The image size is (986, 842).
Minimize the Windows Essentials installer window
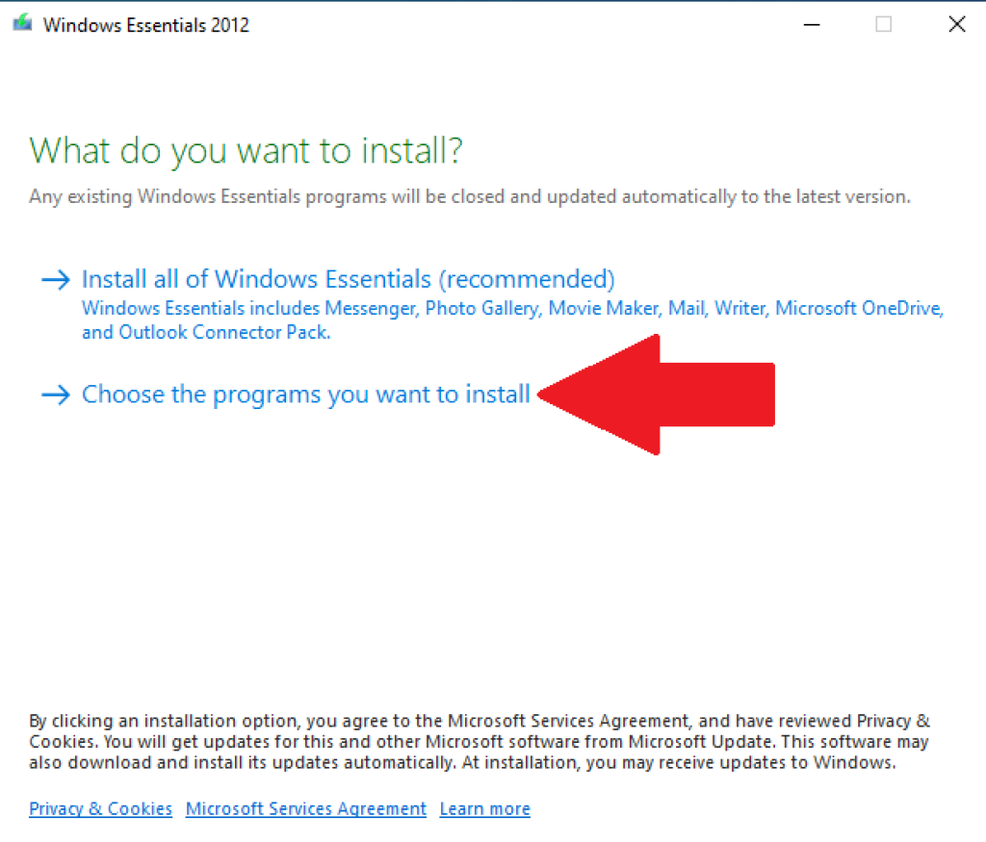point(812,24)
